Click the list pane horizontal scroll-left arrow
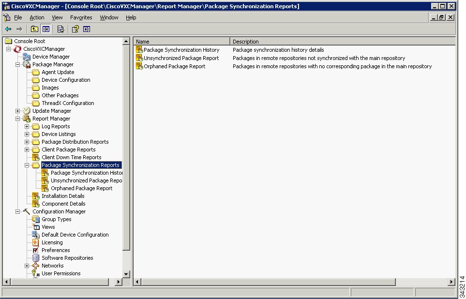The width and height of the screenshot is (466, 299). coord(137,282)
